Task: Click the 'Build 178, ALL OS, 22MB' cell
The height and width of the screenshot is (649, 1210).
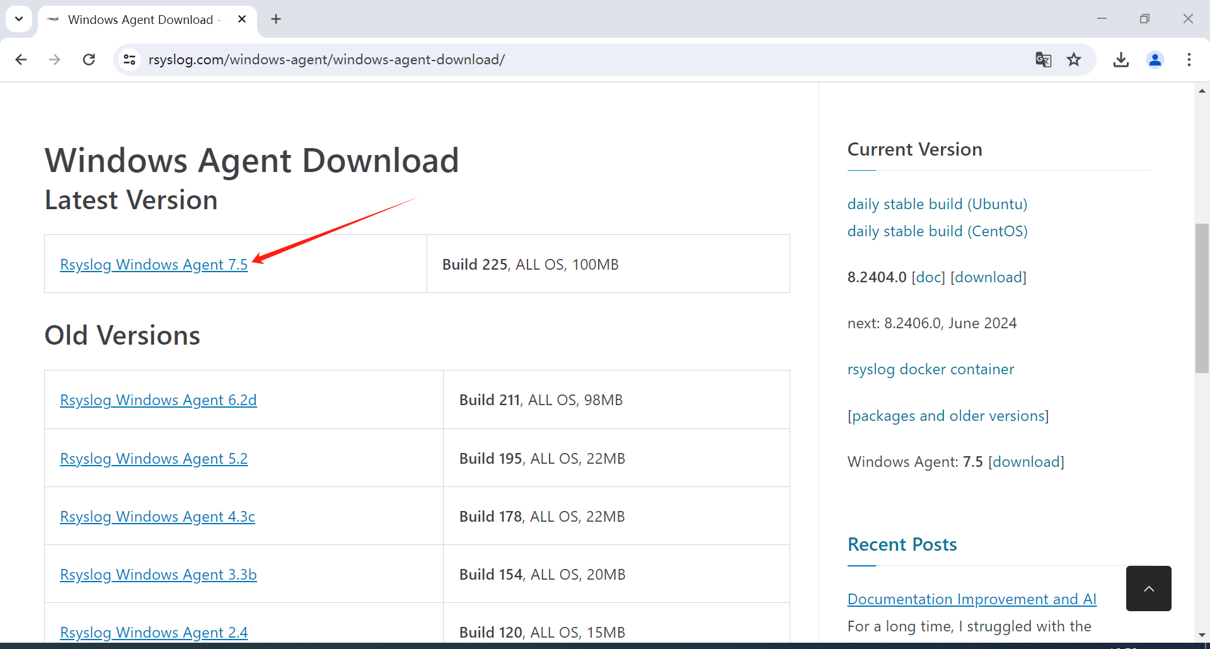Action: coord(616,516)
